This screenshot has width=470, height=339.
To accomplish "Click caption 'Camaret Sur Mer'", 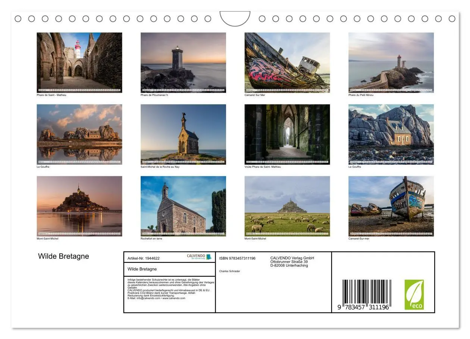I will tap(255, 95).
